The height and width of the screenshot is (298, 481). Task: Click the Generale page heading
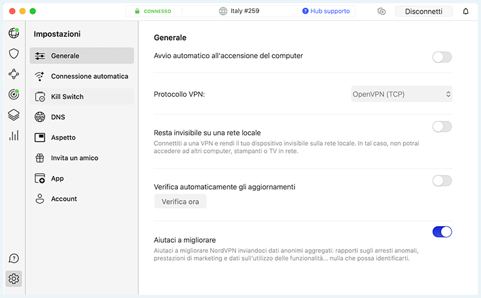coord(170,38)
